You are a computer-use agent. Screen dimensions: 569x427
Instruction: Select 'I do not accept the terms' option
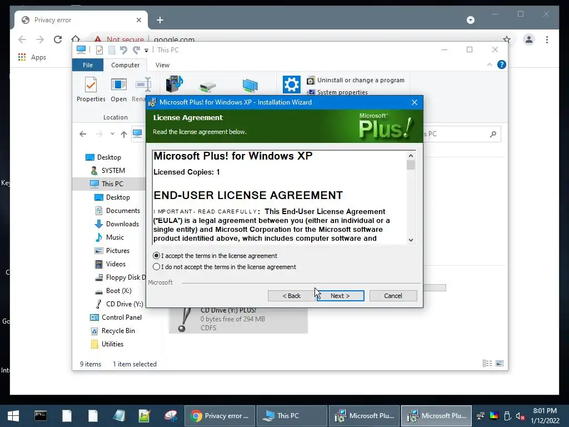tap(156, 267)
